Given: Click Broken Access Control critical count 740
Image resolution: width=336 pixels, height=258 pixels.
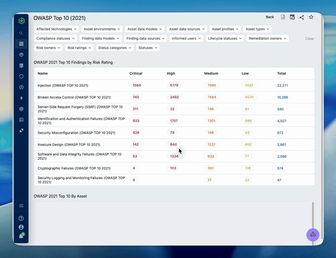Looking at the screenshot, I should tap(135, 97).
